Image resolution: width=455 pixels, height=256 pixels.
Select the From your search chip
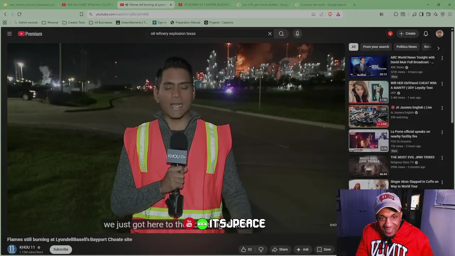pyautogui.click(x=376, y=47)
